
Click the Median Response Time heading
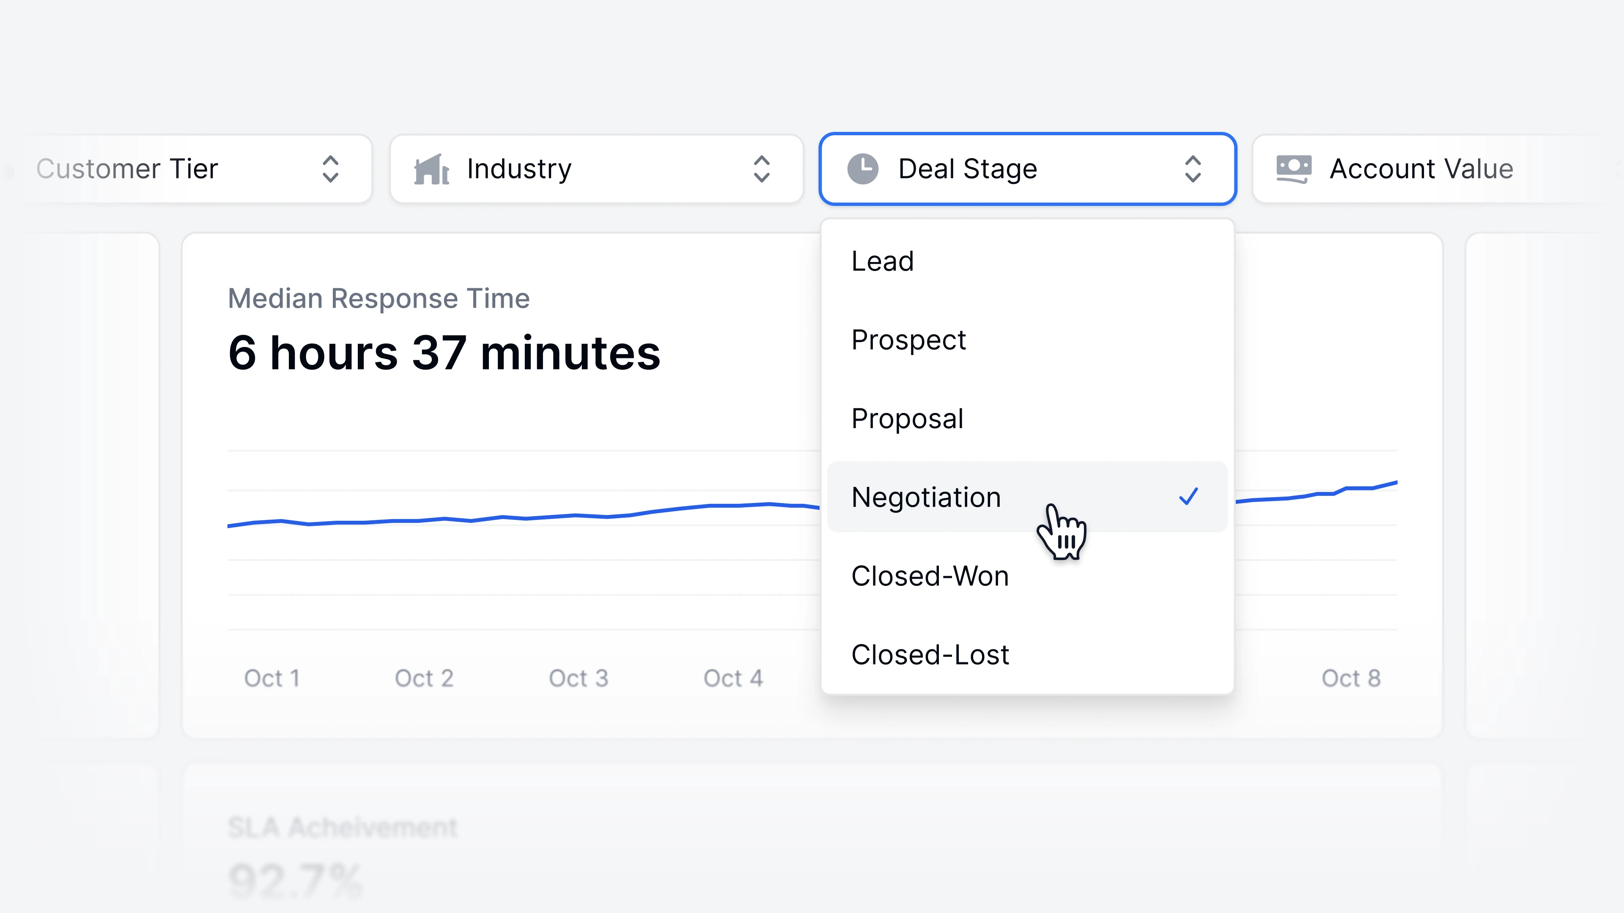point(378,298)
